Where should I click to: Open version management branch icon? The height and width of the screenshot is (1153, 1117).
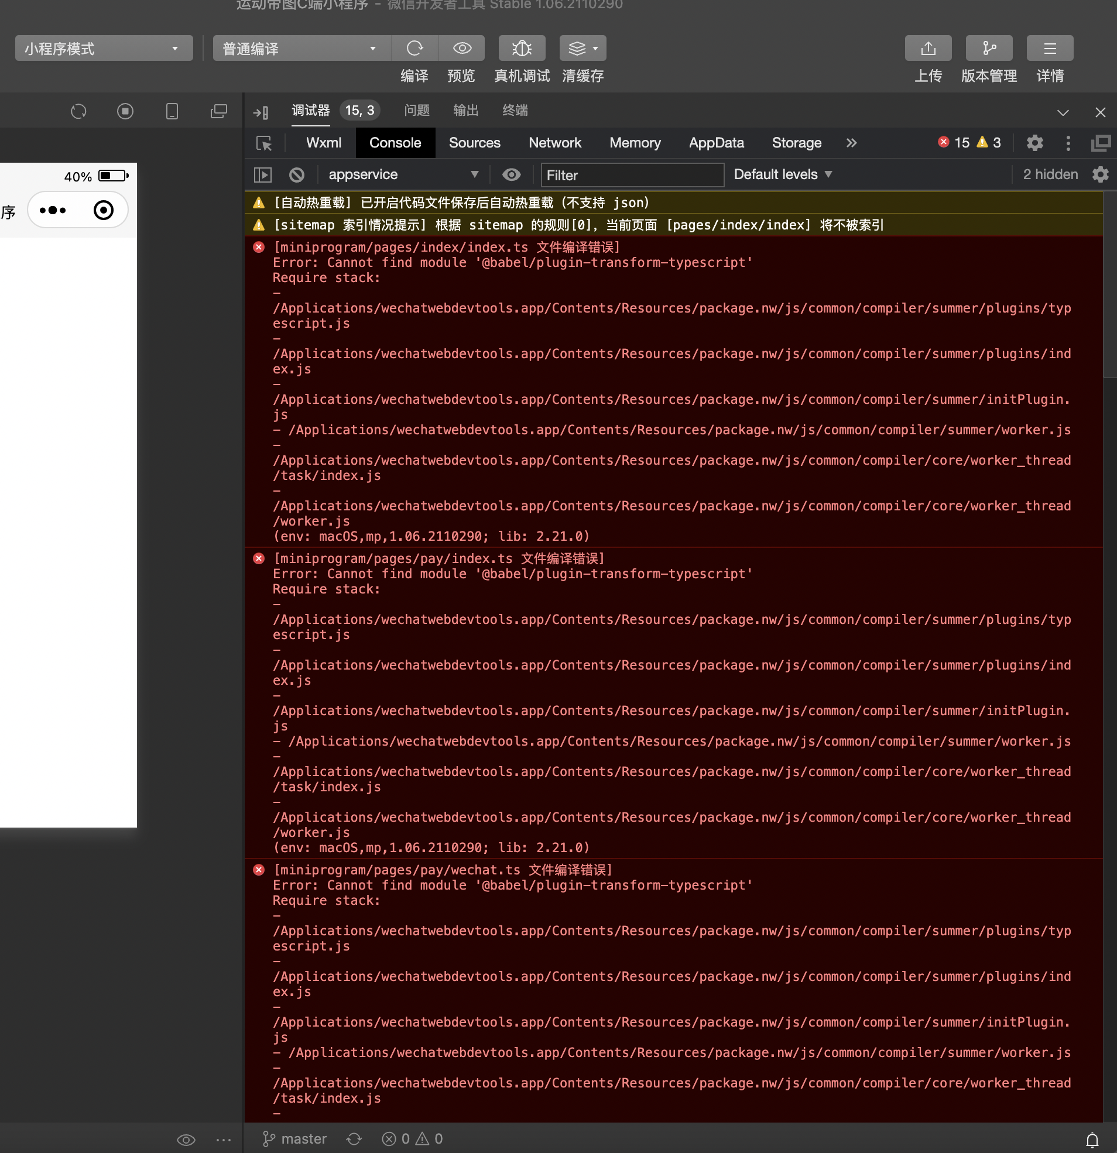tap(989, 48)
